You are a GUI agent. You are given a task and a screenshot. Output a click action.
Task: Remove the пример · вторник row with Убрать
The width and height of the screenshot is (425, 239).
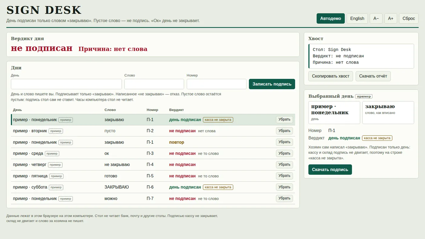284,131
